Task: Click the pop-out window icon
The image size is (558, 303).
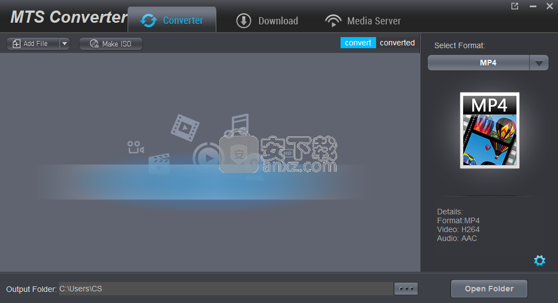Action: (515, 6)
